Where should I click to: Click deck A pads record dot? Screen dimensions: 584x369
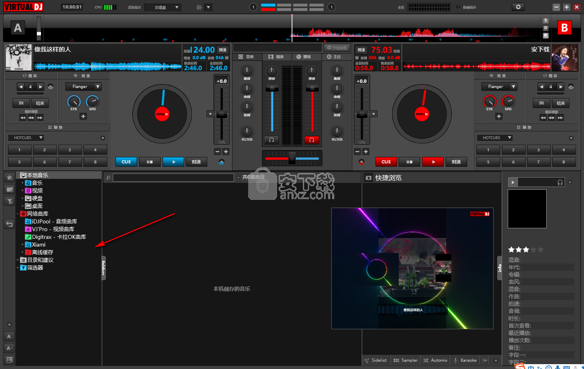(103, 138)
